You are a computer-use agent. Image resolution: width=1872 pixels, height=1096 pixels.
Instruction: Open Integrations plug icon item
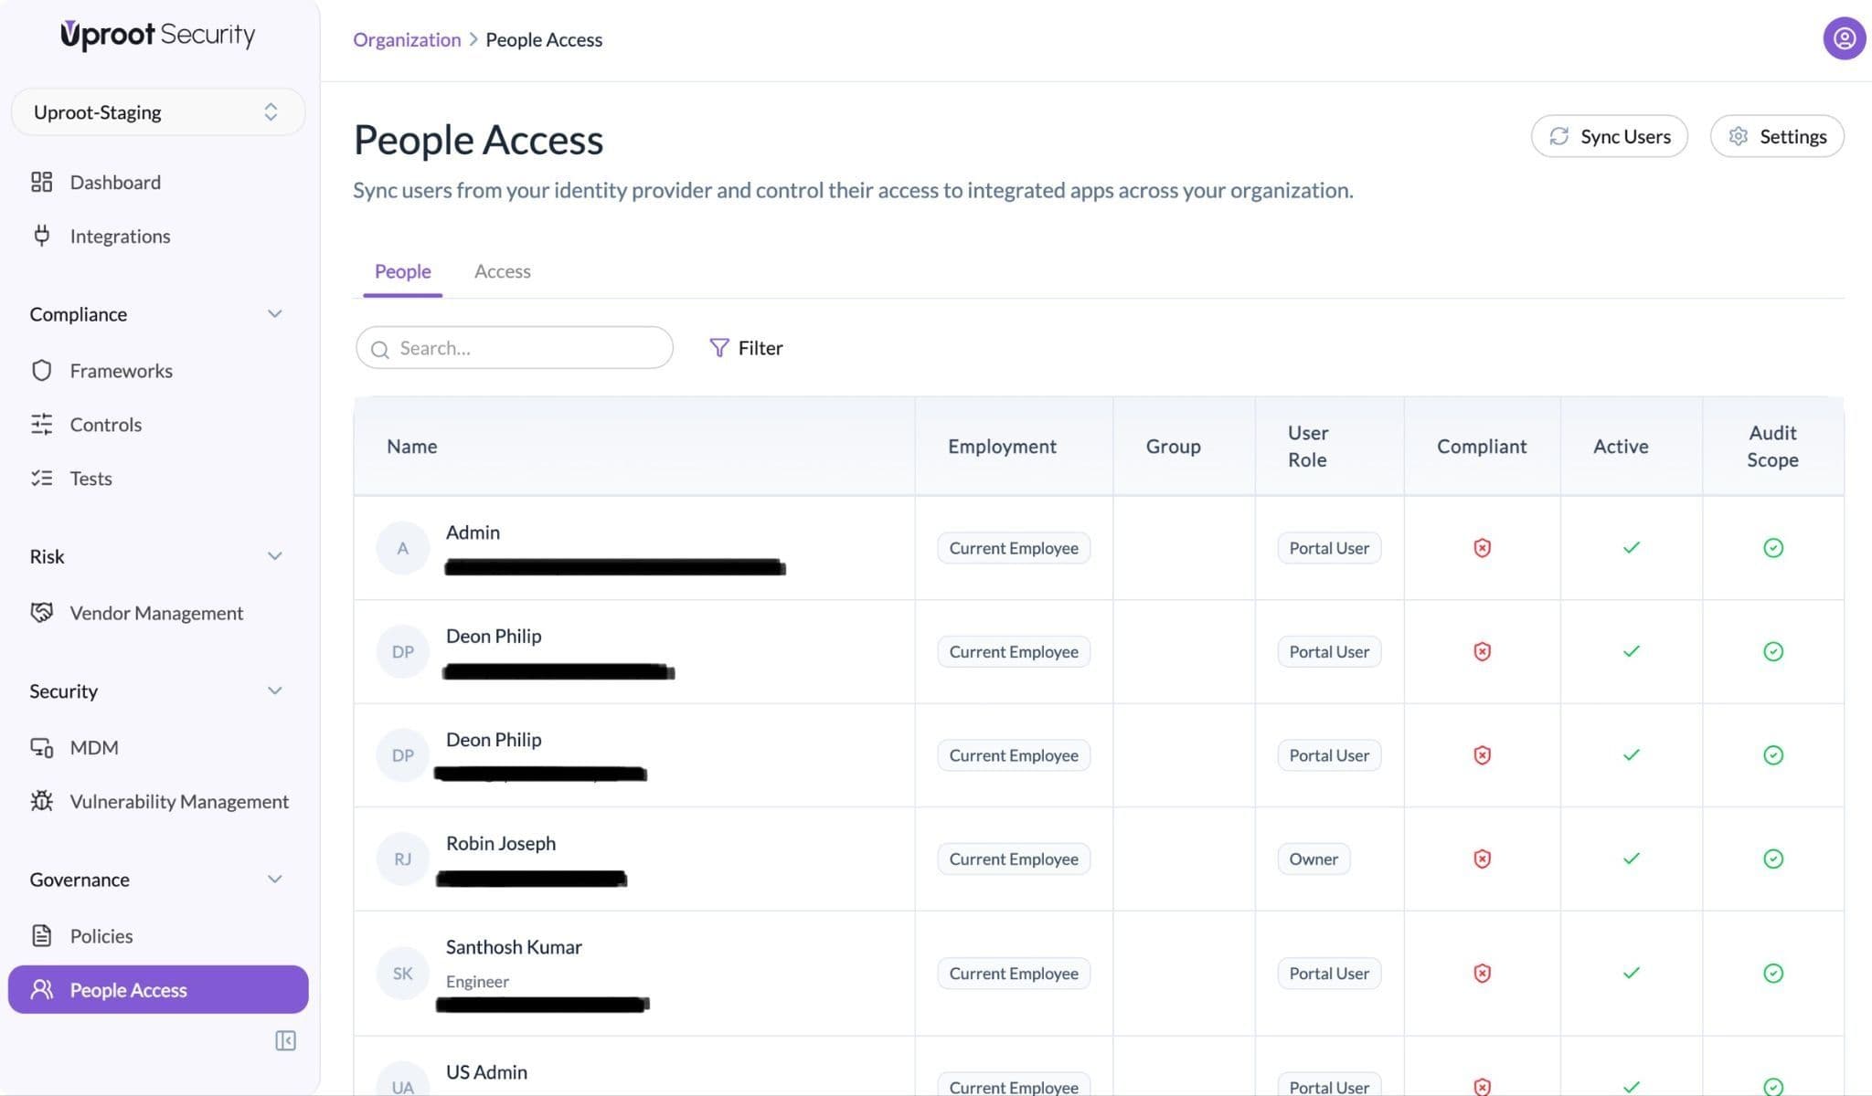coord(42,236)
